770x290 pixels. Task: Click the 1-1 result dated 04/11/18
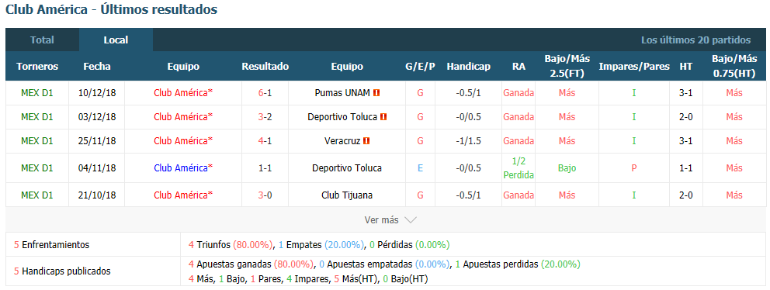pos(265,167)
